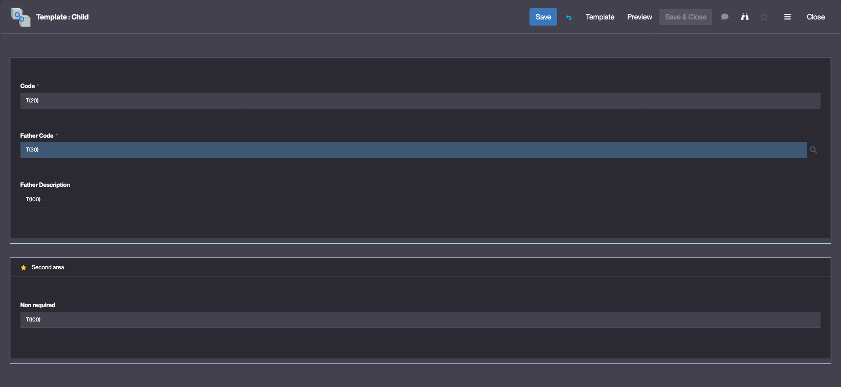Focus the Code input field

click(419, 100)
